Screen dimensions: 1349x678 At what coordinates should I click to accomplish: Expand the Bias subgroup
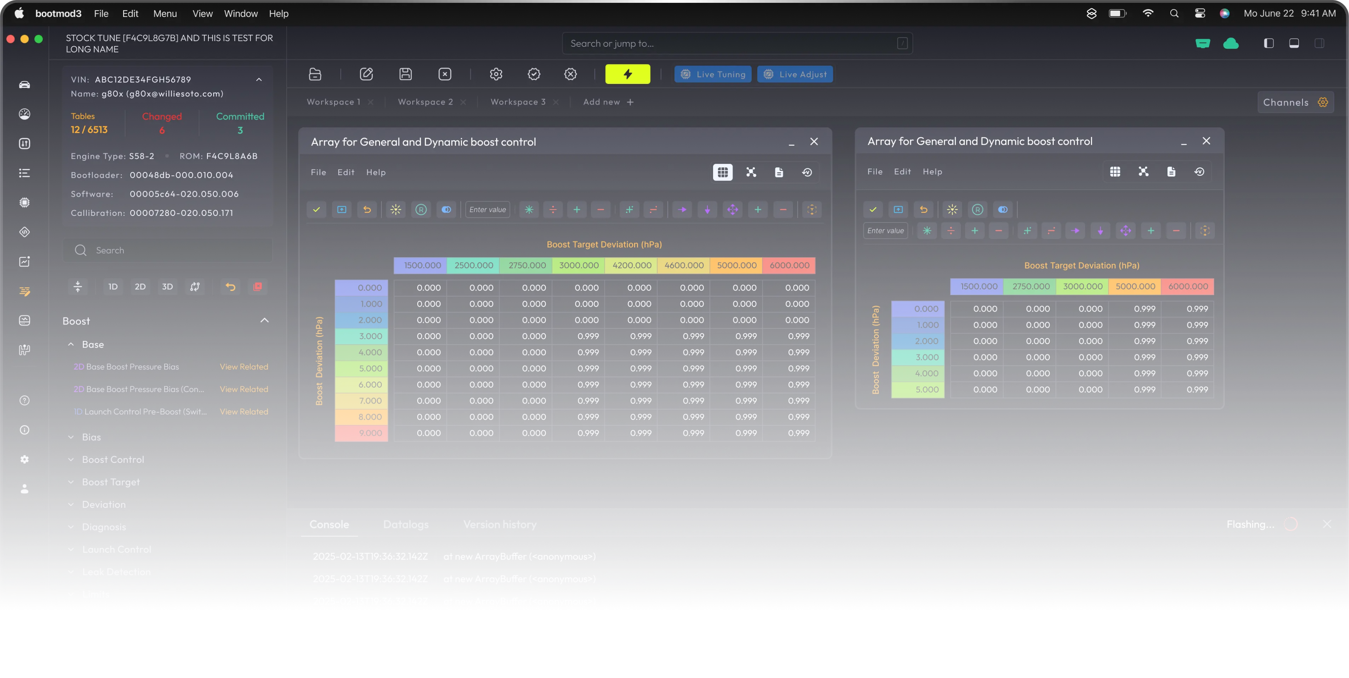coord(71,437)
